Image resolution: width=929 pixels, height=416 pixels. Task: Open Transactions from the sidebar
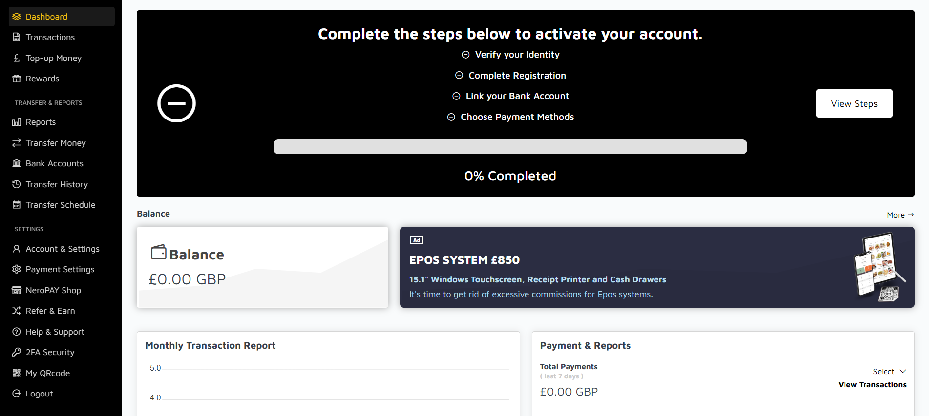pyautogui.click(x=50, y=37)
